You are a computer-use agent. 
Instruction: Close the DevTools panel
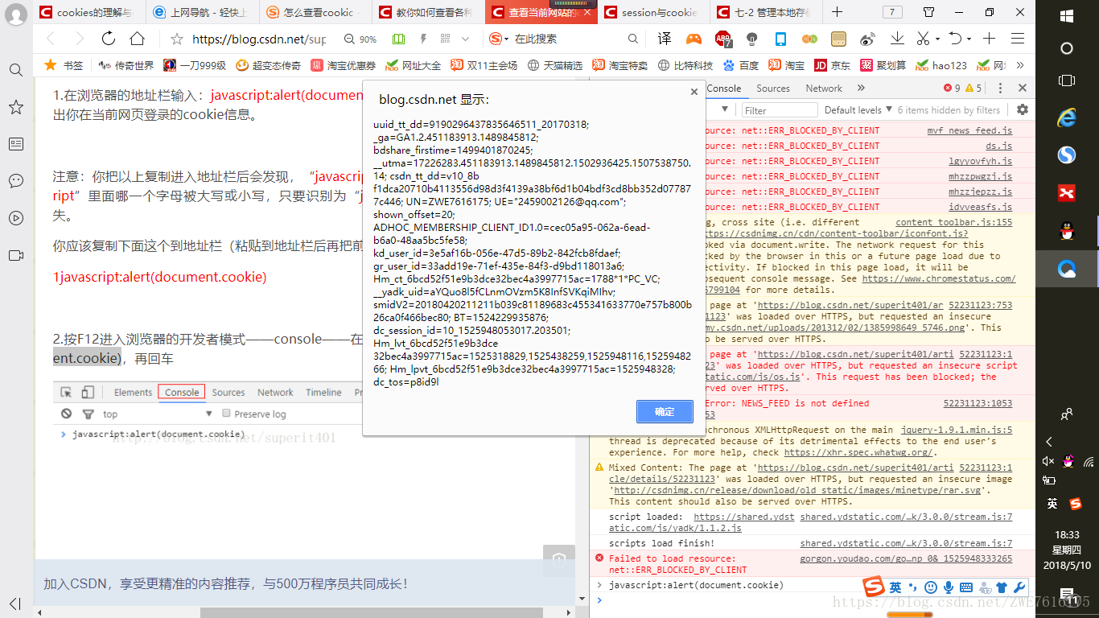click(x=1023, y=89)
